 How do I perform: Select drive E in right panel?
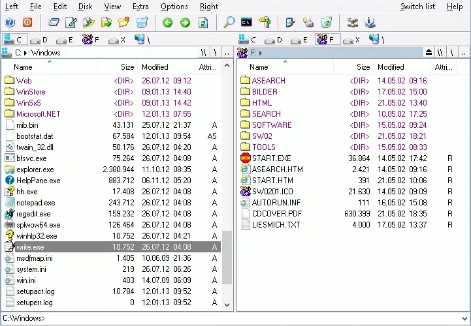[x=299, y=40]
